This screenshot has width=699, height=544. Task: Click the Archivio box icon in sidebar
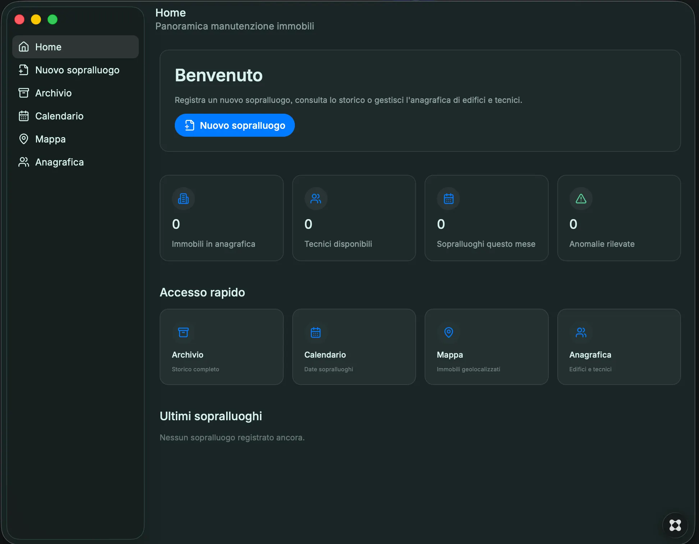(x=24, y=93)
